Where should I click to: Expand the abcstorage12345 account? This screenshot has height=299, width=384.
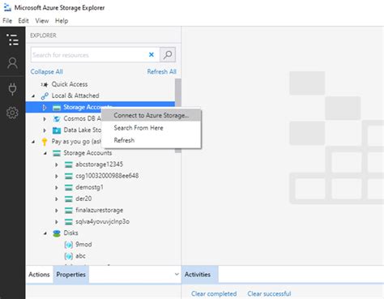[x=57, y=164]
